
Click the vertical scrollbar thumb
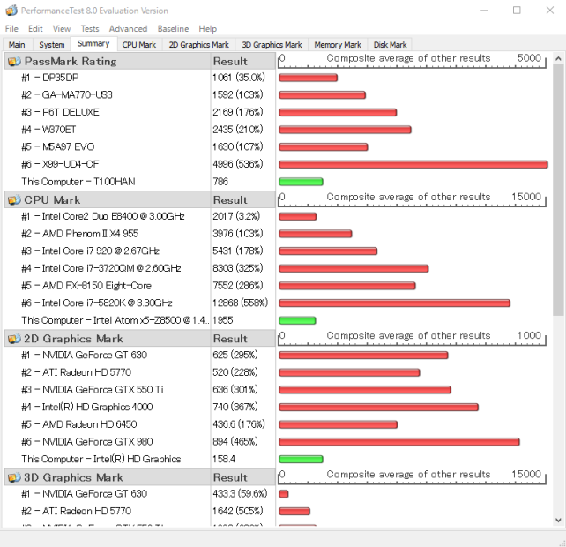point(558,190)
